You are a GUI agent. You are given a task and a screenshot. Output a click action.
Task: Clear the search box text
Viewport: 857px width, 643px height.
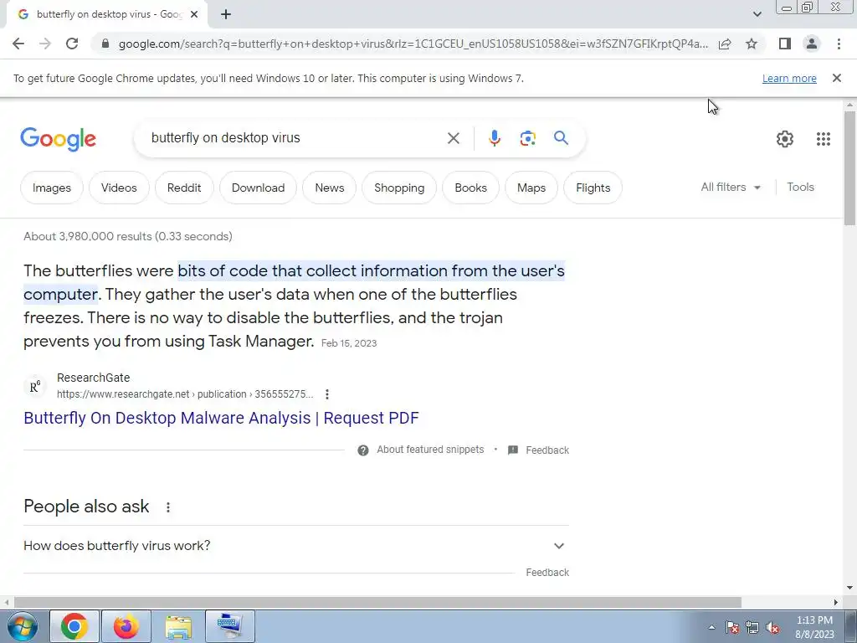tap(453, 138)
